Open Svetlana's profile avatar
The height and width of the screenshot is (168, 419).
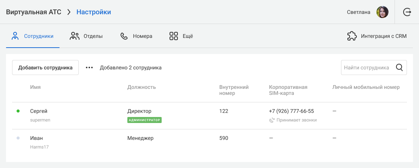point(382,12)
